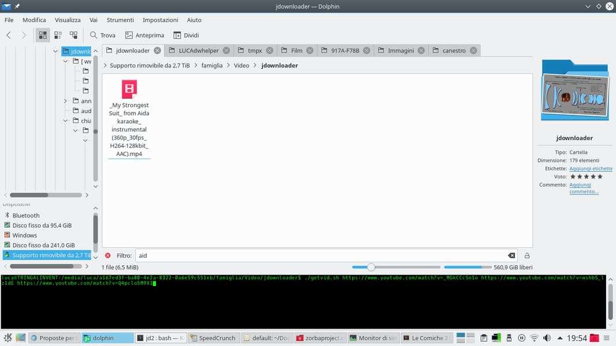Viewport: 616px width, 346px height.
Task: Click Dividi to split the view
Action: point(186,35)
